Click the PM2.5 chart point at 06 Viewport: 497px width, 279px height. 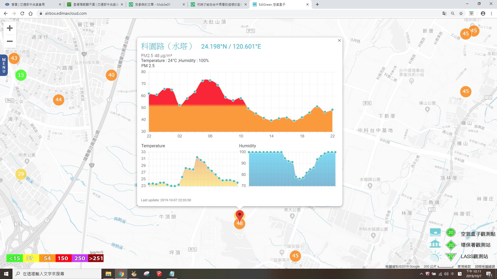pos(210,80)
